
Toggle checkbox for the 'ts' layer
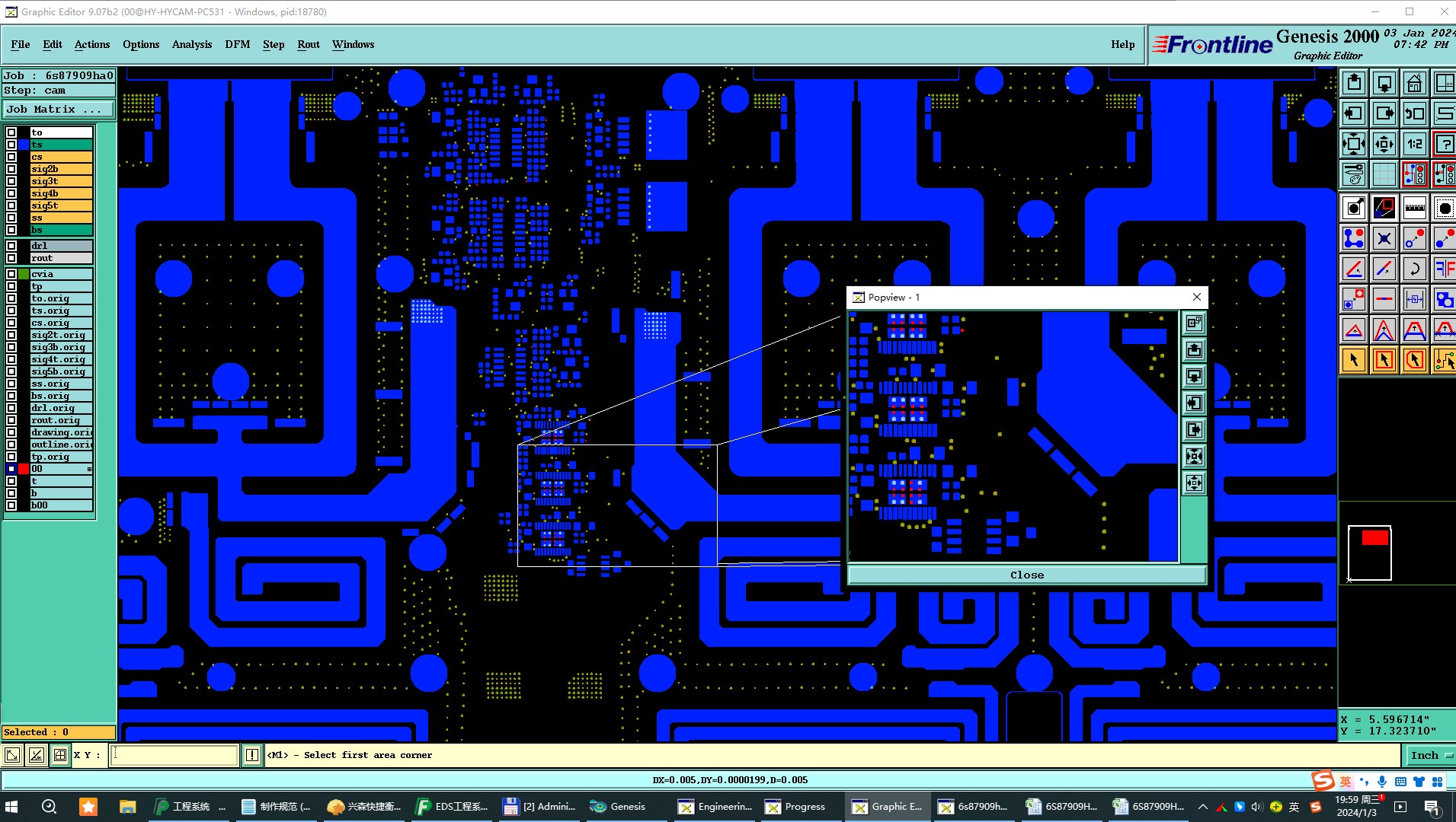[x=11, y=145]
